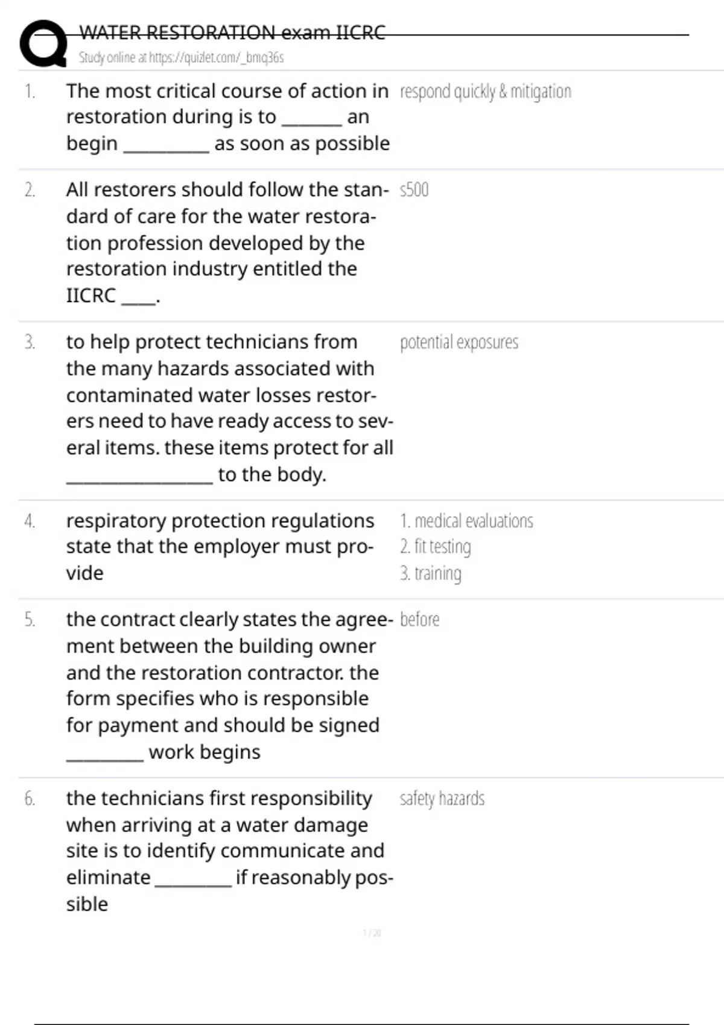Click the number 6 question marker
The height and width of the screenshot is (1025, 724).
30,799
